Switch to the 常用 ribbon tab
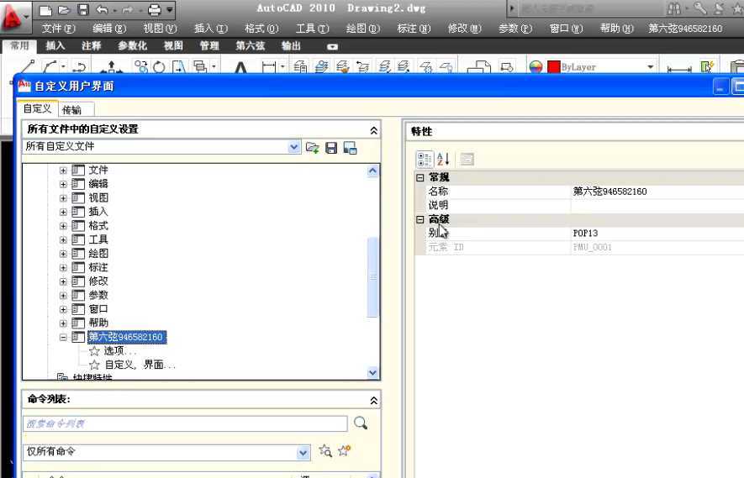 pyautogui.click(x=20, y=46)
